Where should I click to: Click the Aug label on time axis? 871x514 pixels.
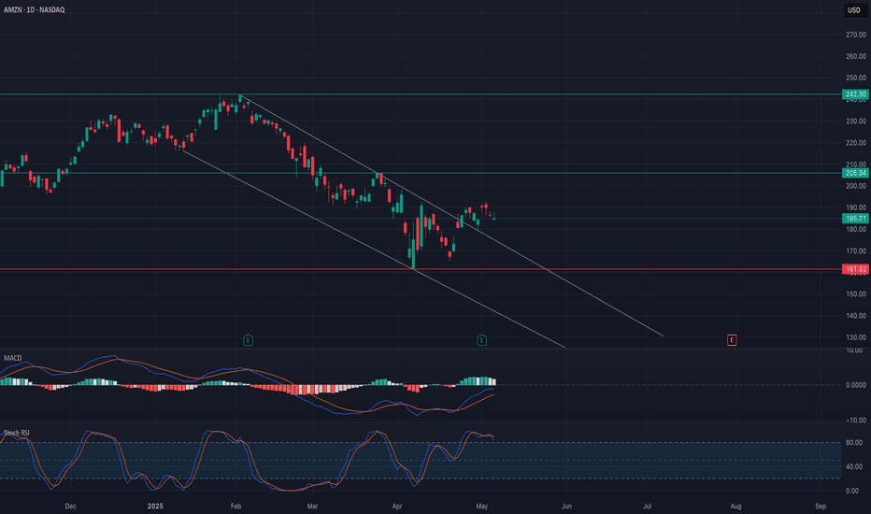pyautogui.click(x=736, y=507)
